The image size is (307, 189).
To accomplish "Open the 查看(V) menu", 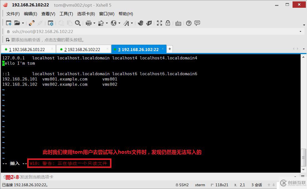I will [x=48, y=14].
